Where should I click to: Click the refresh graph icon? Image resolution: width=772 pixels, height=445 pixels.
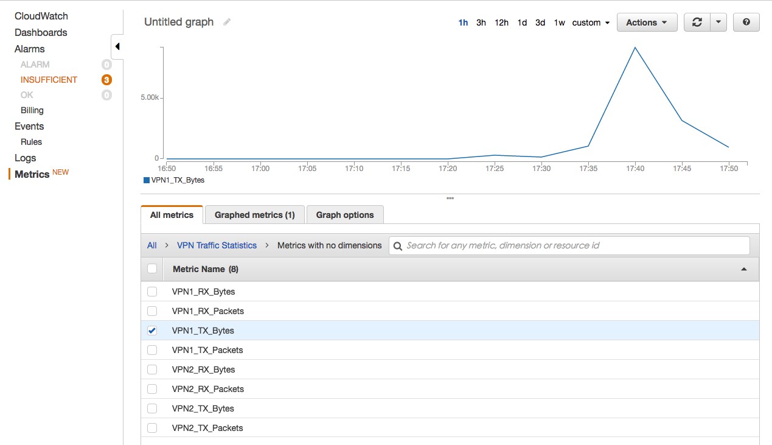click(x=697, y=23)
